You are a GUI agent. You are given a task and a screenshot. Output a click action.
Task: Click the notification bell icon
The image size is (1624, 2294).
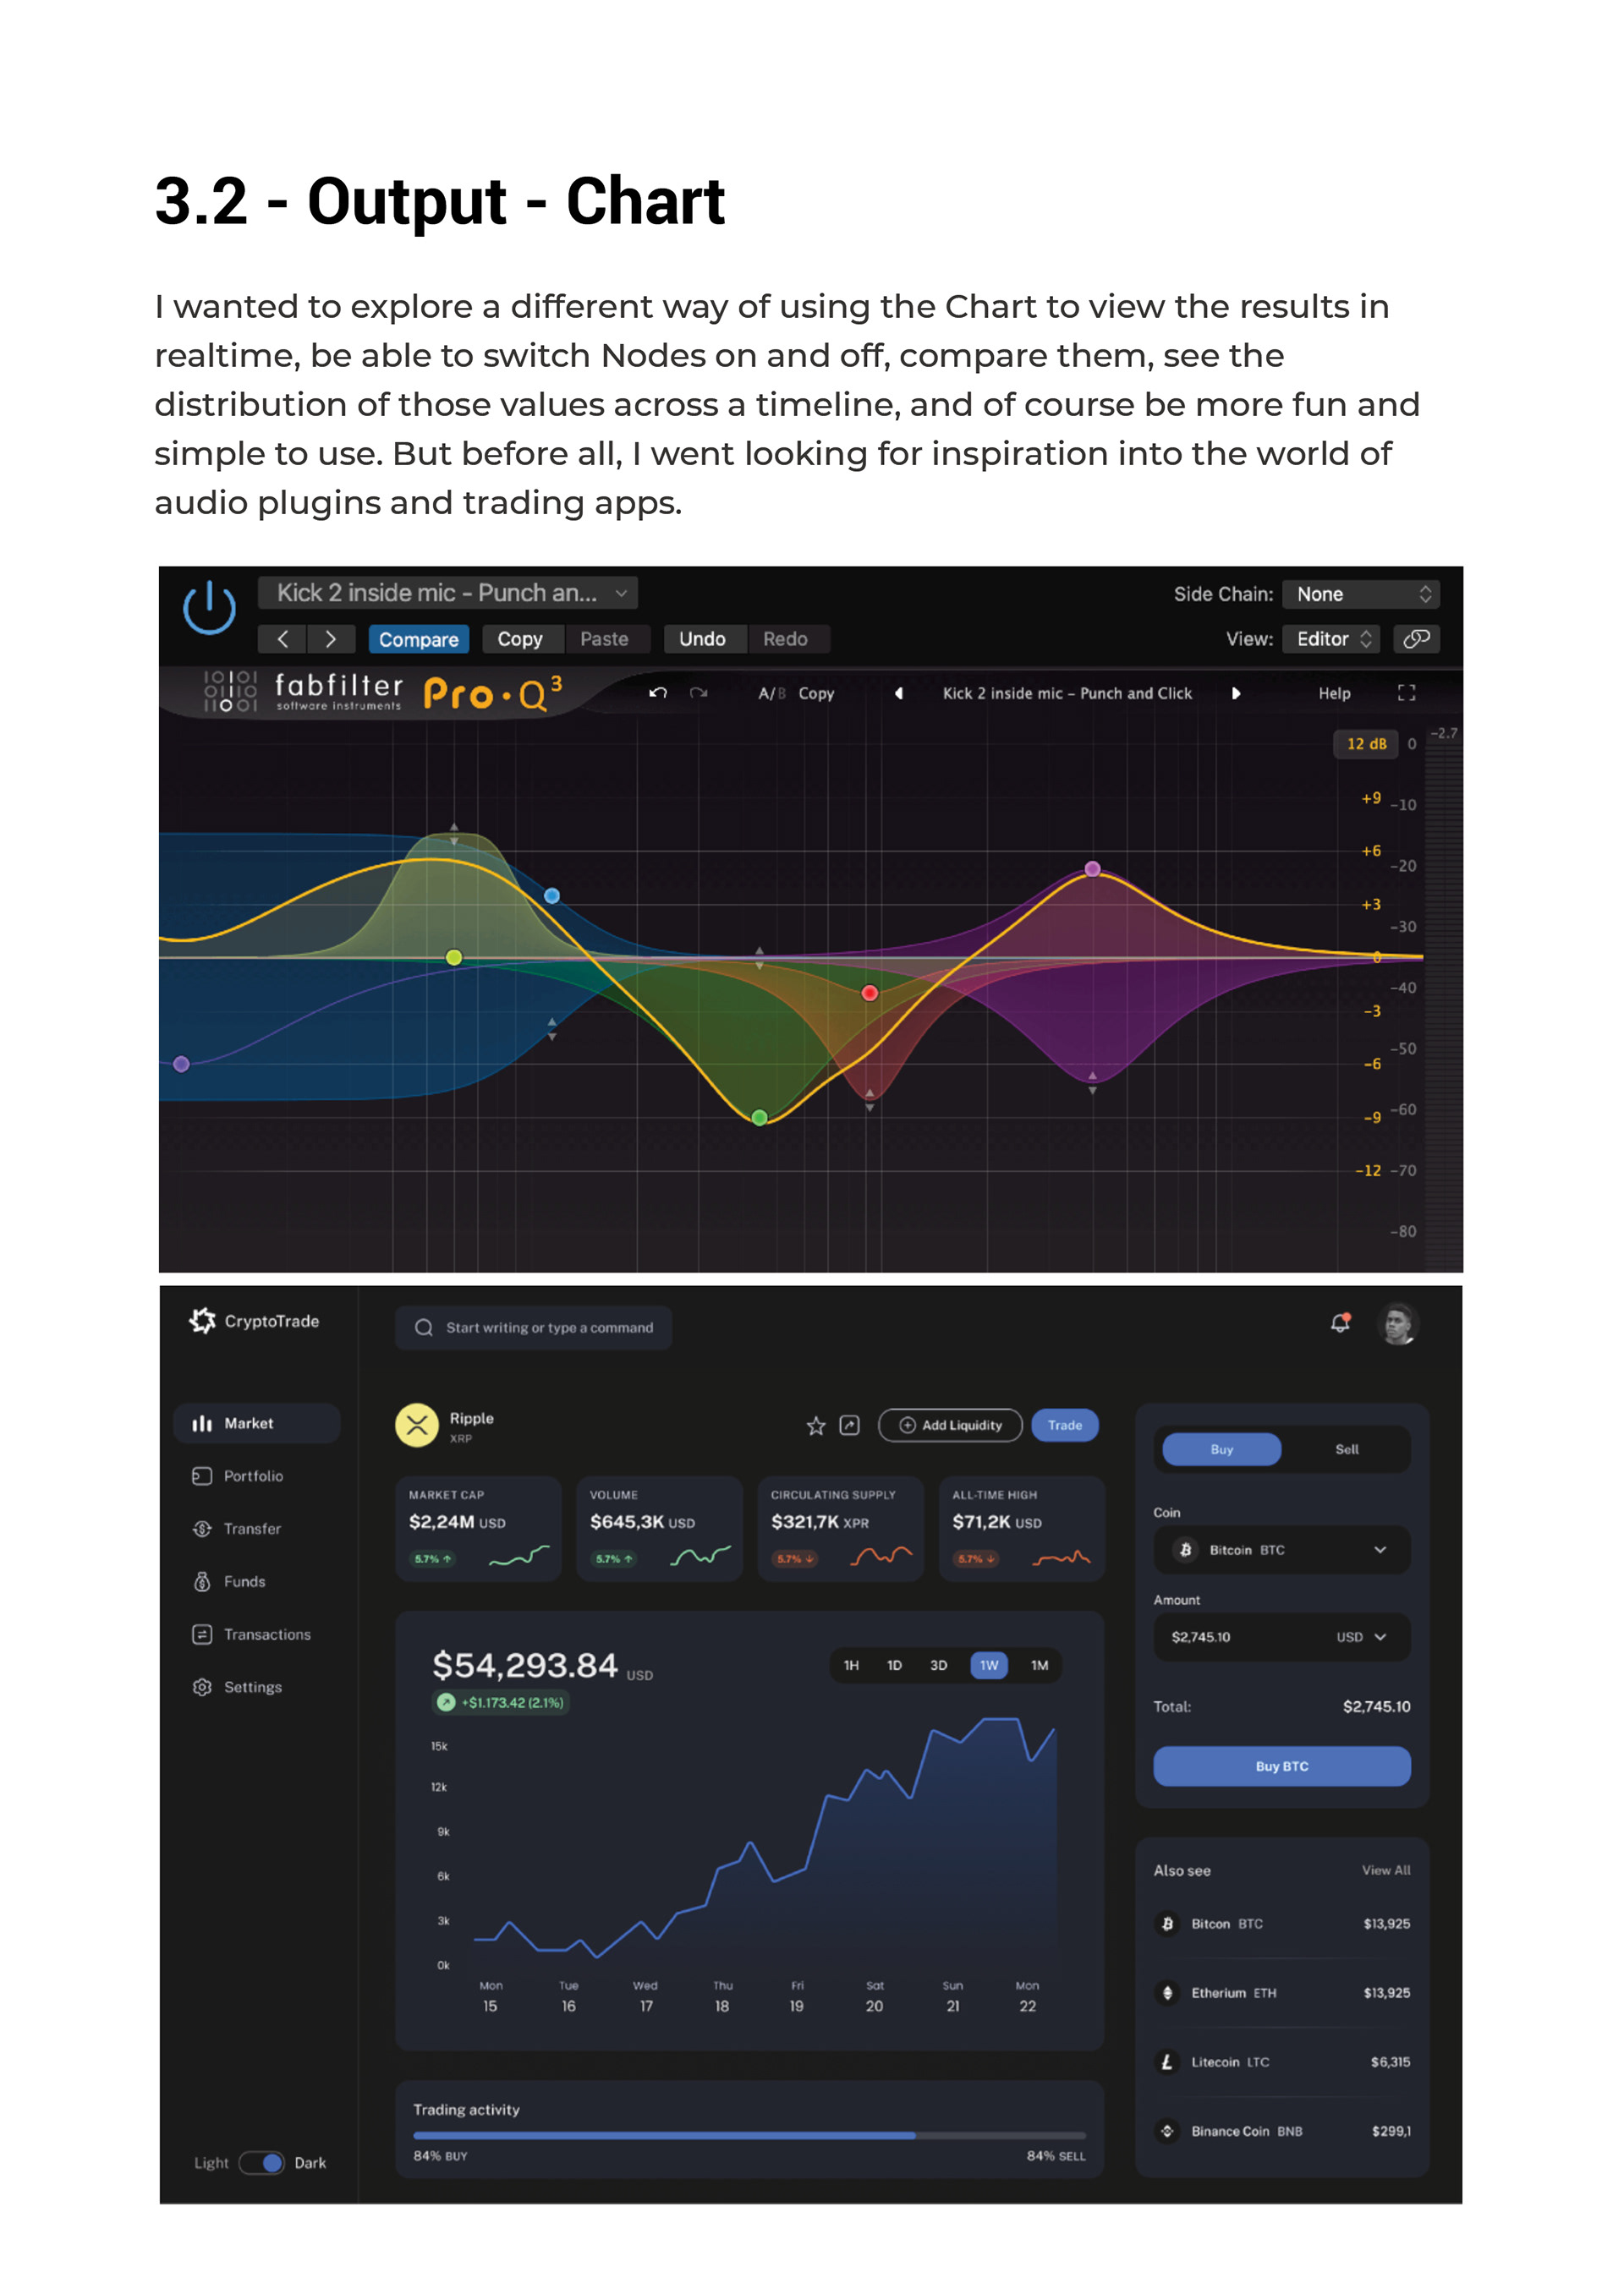point(1340,1322)
